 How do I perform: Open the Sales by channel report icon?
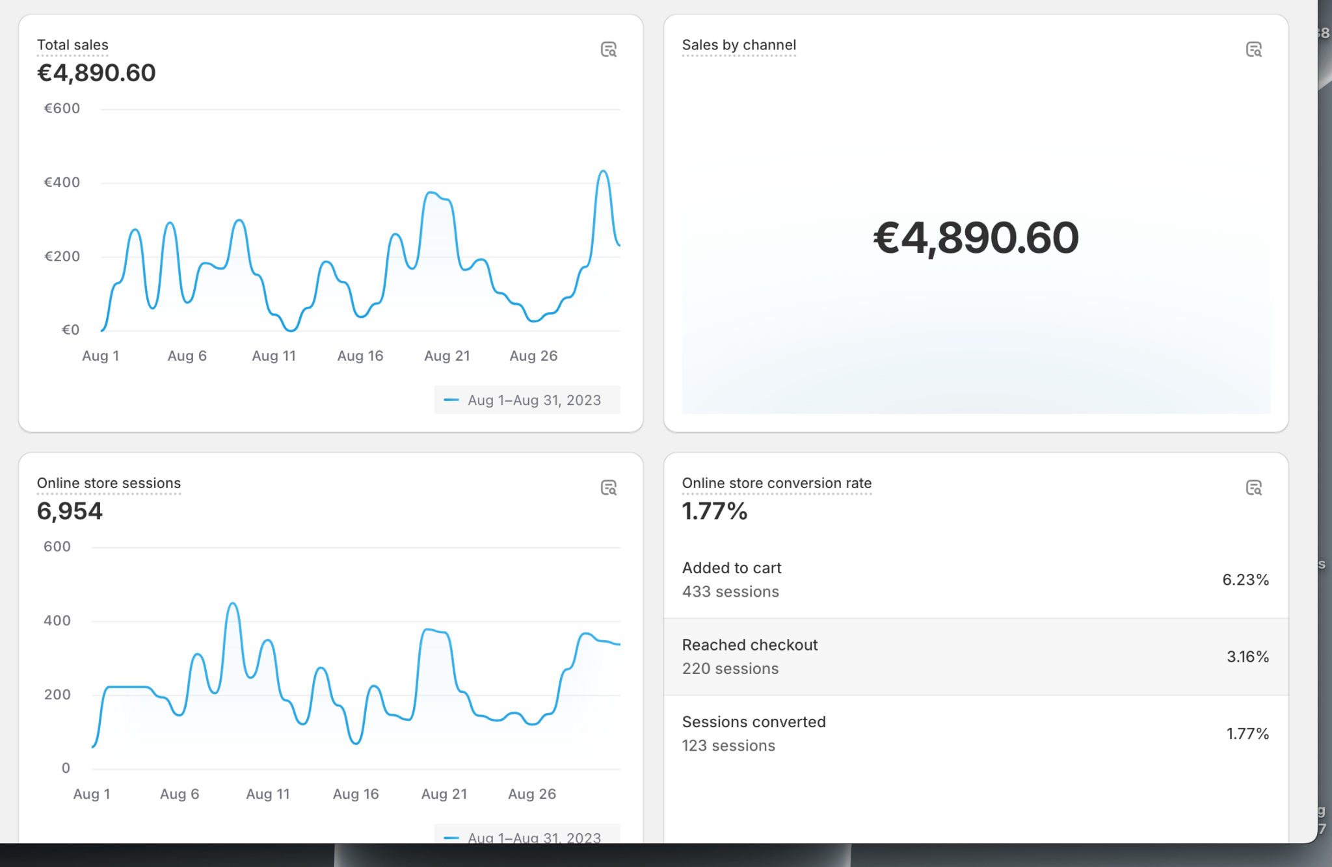tap(1253, 49)
